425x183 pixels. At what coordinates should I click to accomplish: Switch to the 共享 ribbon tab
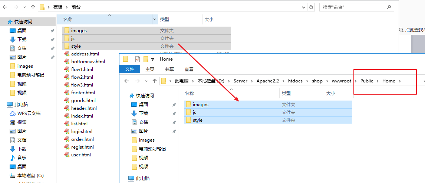[x=169, y=69]
